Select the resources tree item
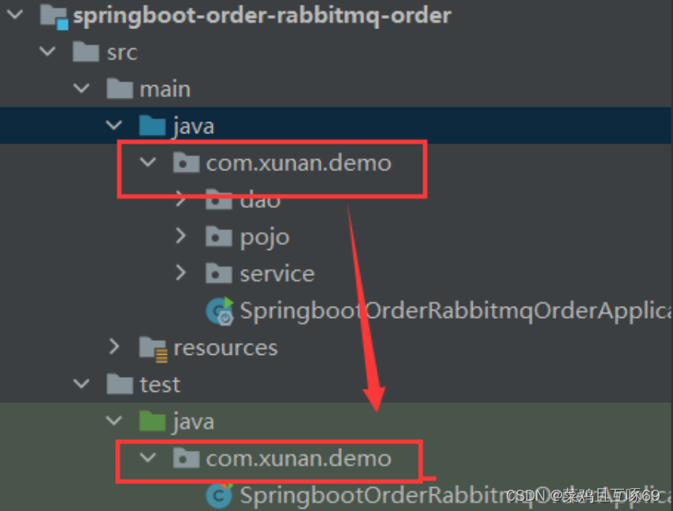This screenshot has height=511, width=673. 226,347
